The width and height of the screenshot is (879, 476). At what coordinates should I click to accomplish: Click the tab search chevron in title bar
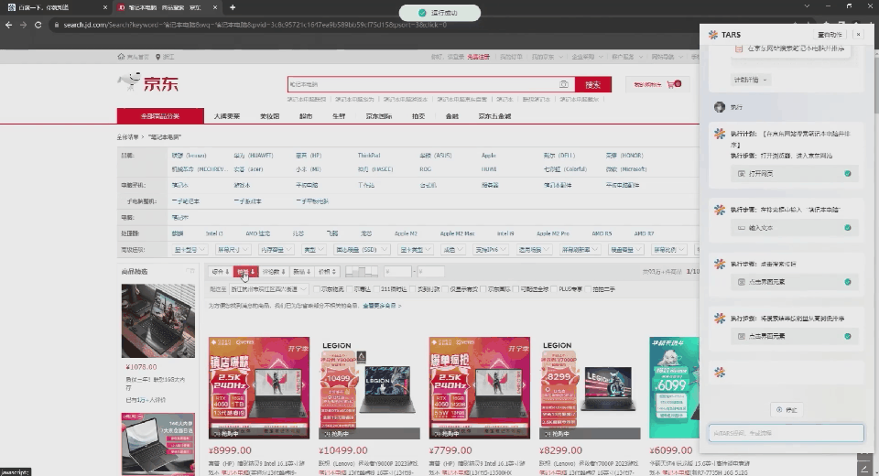(x=807, y=6)
